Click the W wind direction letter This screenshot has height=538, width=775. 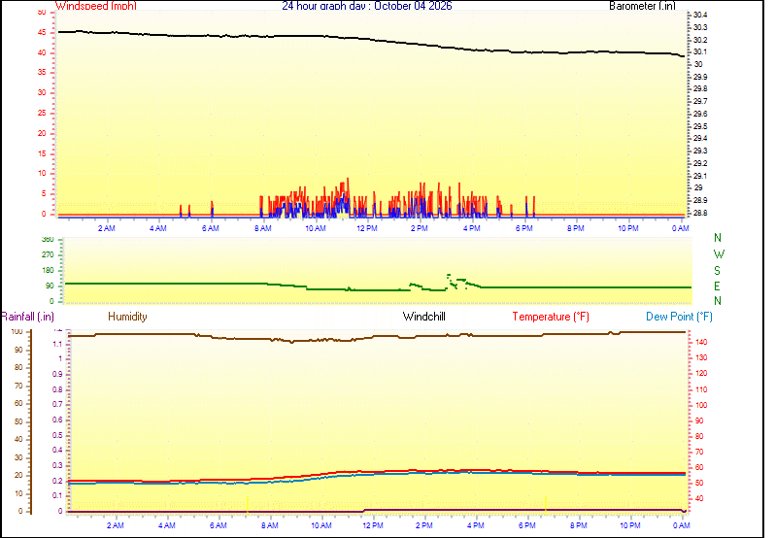719,254
